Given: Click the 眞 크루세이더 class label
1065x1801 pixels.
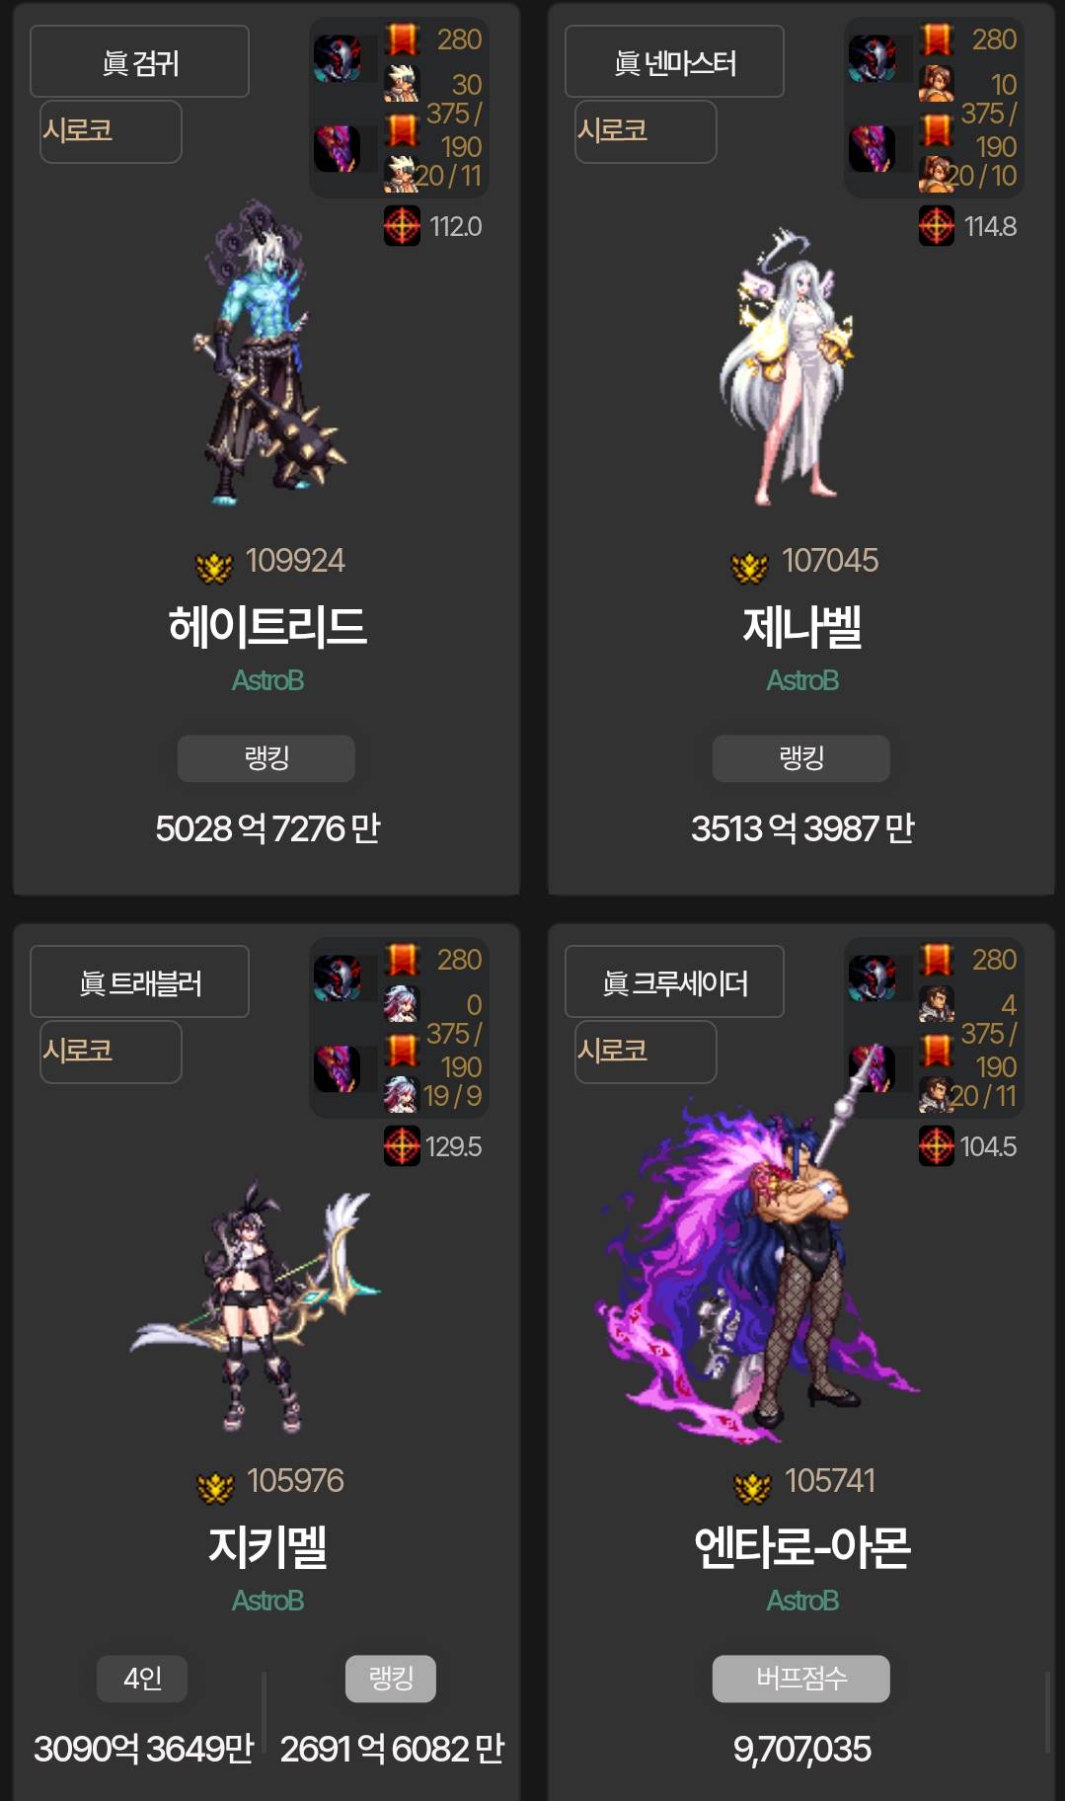Looking at the screenshot, I should click(674, 982).
